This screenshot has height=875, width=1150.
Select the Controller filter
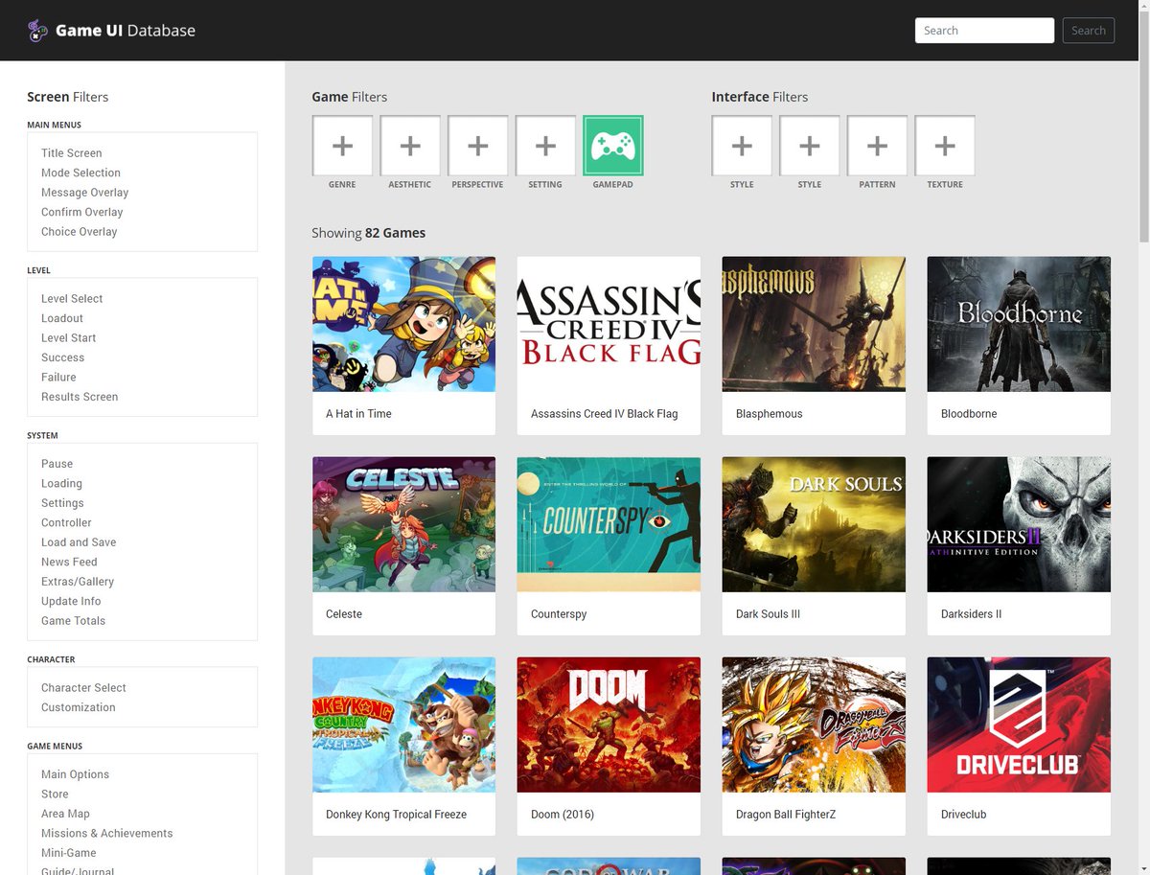click(x=66, y=523)
